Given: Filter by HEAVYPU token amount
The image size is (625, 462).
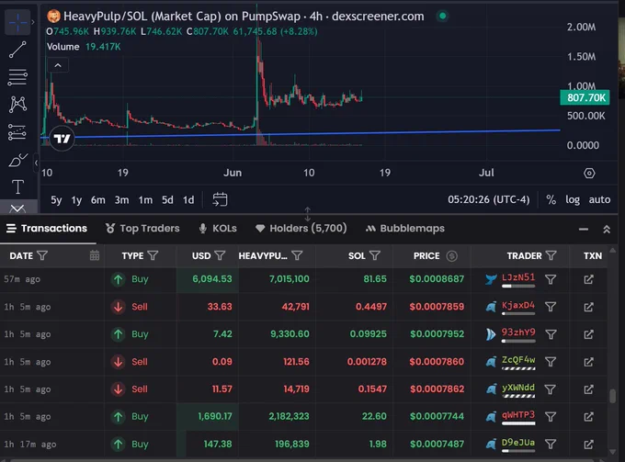Looking at the screenshot, I should [x=297, y=255].
